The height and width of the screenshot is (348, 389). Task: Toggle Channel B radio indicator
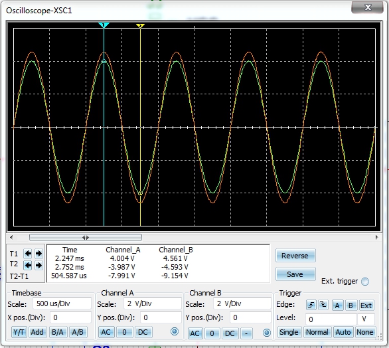tap(267, 333)
